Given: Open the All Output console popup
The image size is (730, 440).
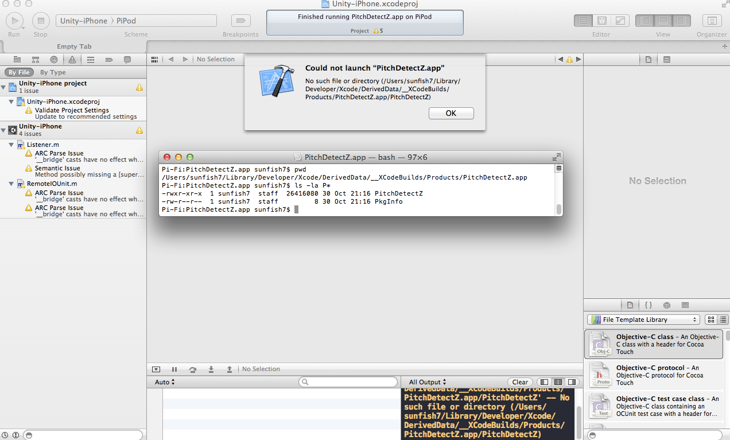Looking at the screenshot, I should click(428, 382).
